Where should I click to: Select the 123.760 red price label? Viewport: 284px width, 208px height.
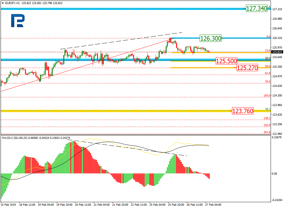click(243, 111)
